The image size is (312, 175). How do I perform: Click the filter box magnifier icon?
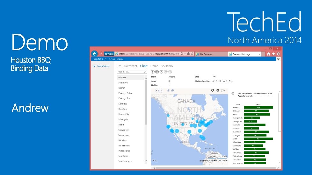(x=145, y=72)
